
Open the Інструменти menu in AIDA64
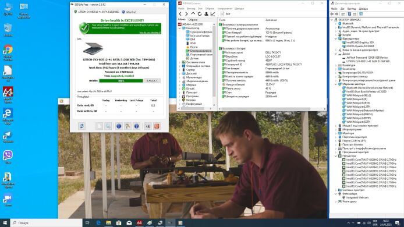(225, 9)
